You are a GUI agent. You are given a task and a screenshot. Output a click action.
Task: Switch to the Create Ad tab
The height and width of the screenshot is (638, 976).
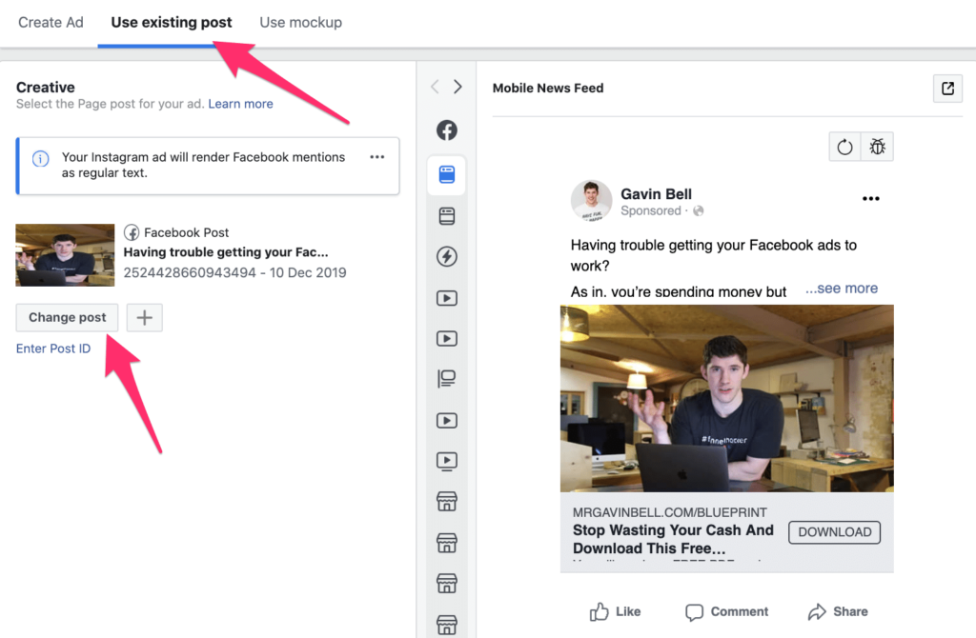pos(51,22)
